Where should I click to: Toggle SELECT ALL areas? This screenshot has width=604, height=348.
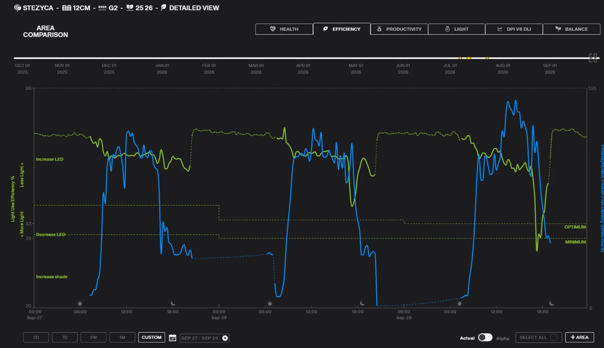(x=539, y=337)
